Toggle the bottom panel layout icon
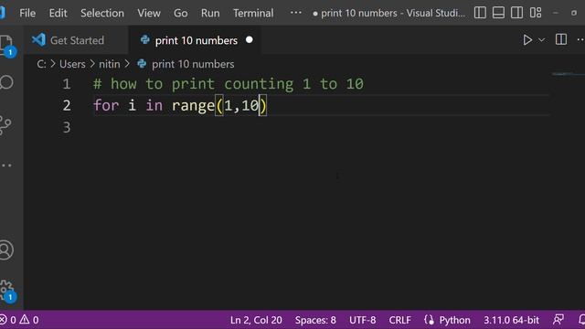585x329 pixels. click(x=498, y=13)
